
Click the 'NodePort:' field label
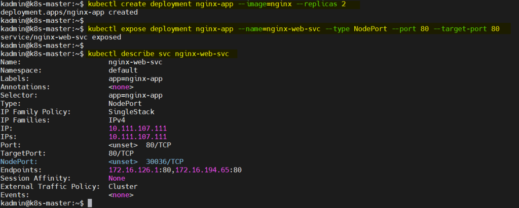19,162
